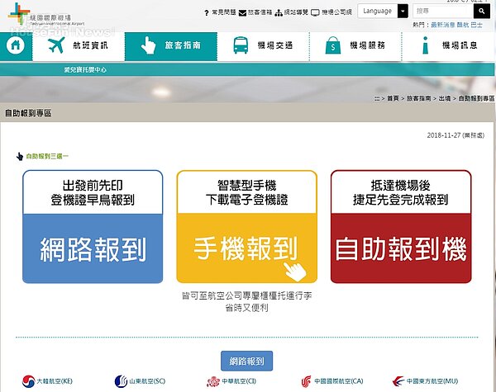Click the Air China (CA) logo
The image size is (496, 392).
(306, 381)
